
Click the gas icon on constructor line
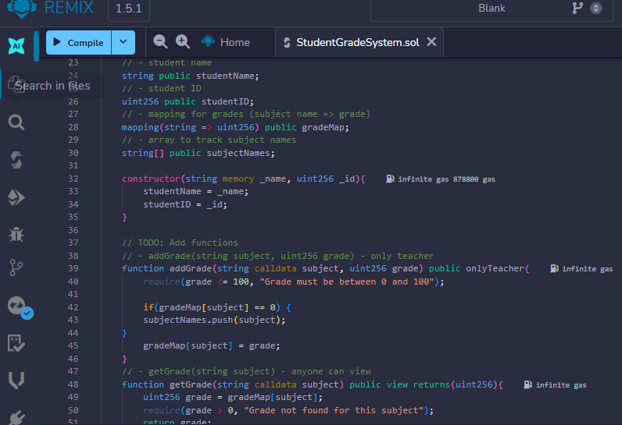(x=390, y=179)
